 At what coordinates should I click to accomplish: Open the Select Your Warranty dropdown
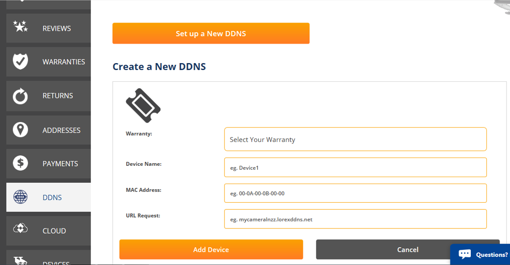coord(355,139)
